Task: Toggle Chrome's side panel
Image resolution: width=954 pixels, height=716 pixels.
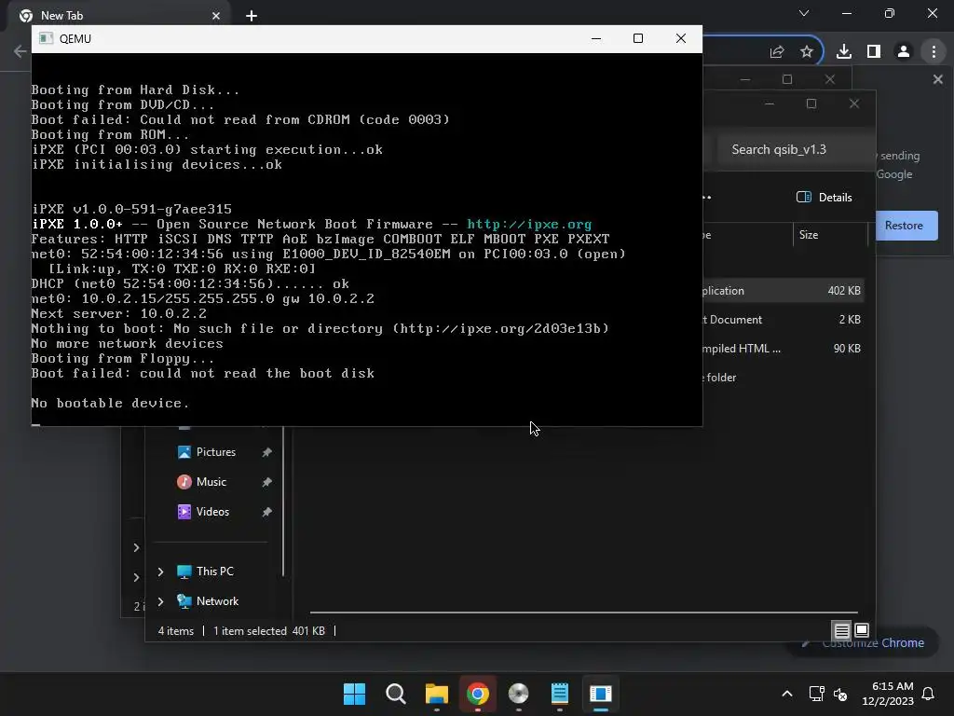Action: [874, 52]
